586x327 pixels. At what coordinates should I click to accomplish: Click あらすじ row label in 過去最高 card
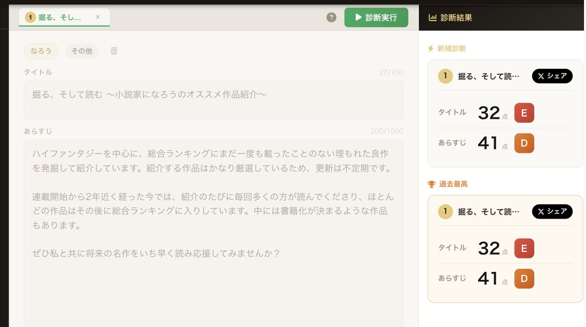point(452,278)
